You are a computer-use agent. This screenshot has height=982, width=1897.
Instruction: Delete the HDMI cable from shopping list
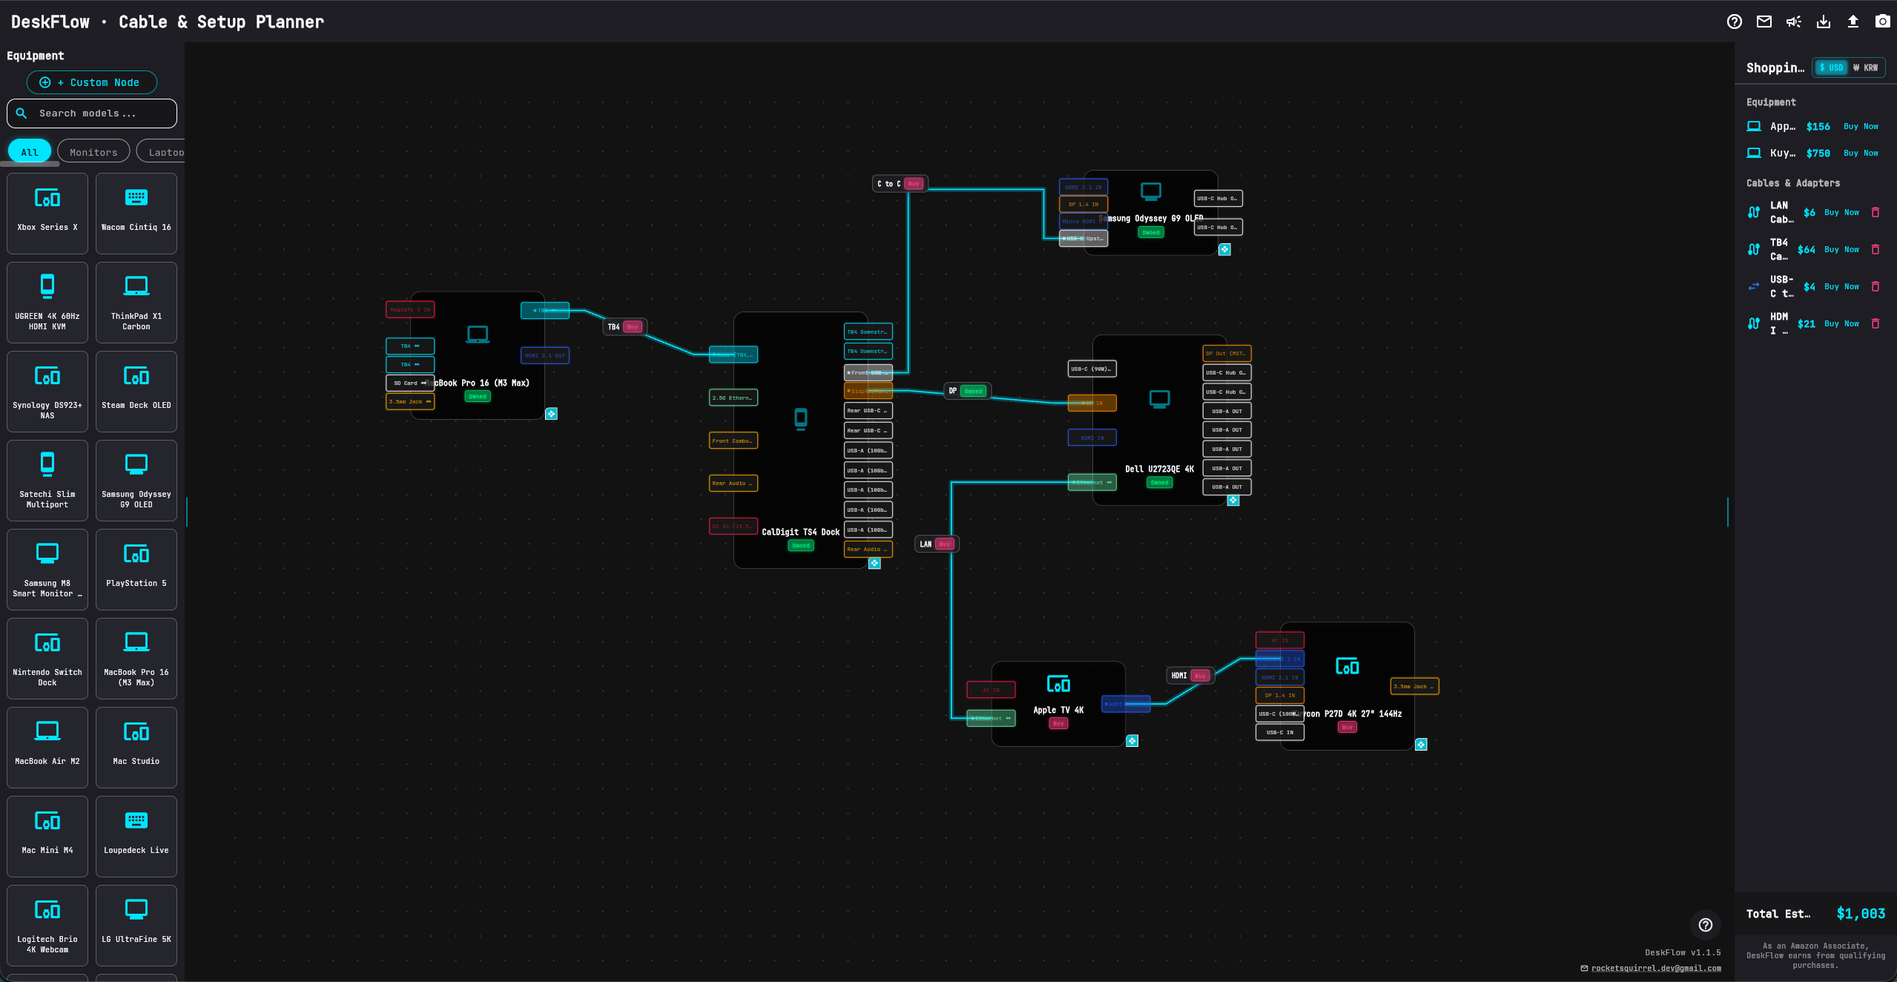point(1875,323)
